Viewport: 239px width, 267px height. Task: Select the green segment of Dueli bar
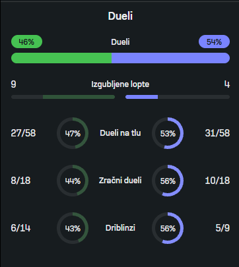tap(61, 58)
